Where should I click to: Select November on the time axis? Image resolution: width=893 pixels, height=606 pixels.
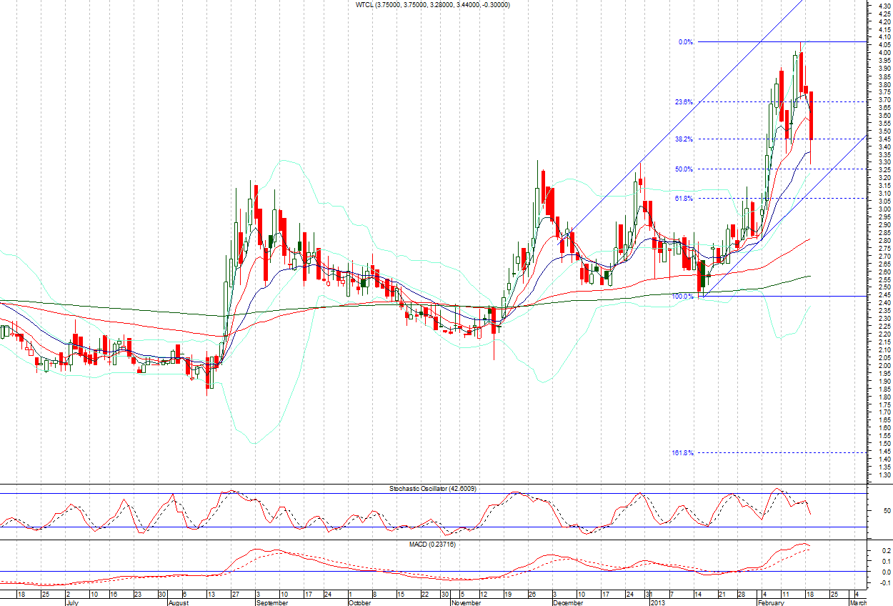point(467,602)
